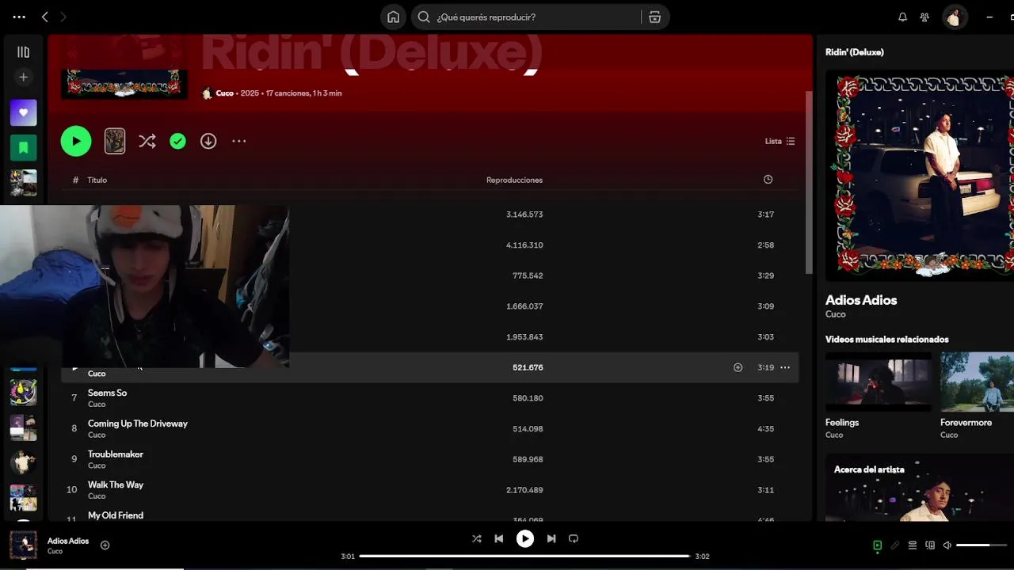Screen dimensions: 1014x570
Task: Click Adios Adios title in now playing bar
Action: 68,541
